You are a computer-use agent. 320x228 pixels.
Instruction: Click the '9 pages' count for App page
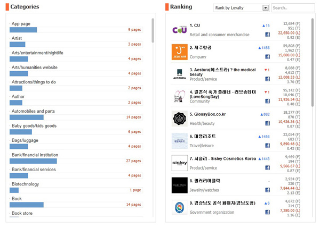point(134,30)
